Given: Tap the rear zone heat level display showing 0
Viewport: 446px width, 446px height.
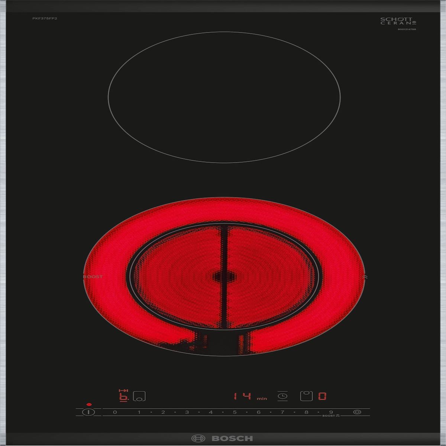Looking at the screenshot, I should pos(322,396).
